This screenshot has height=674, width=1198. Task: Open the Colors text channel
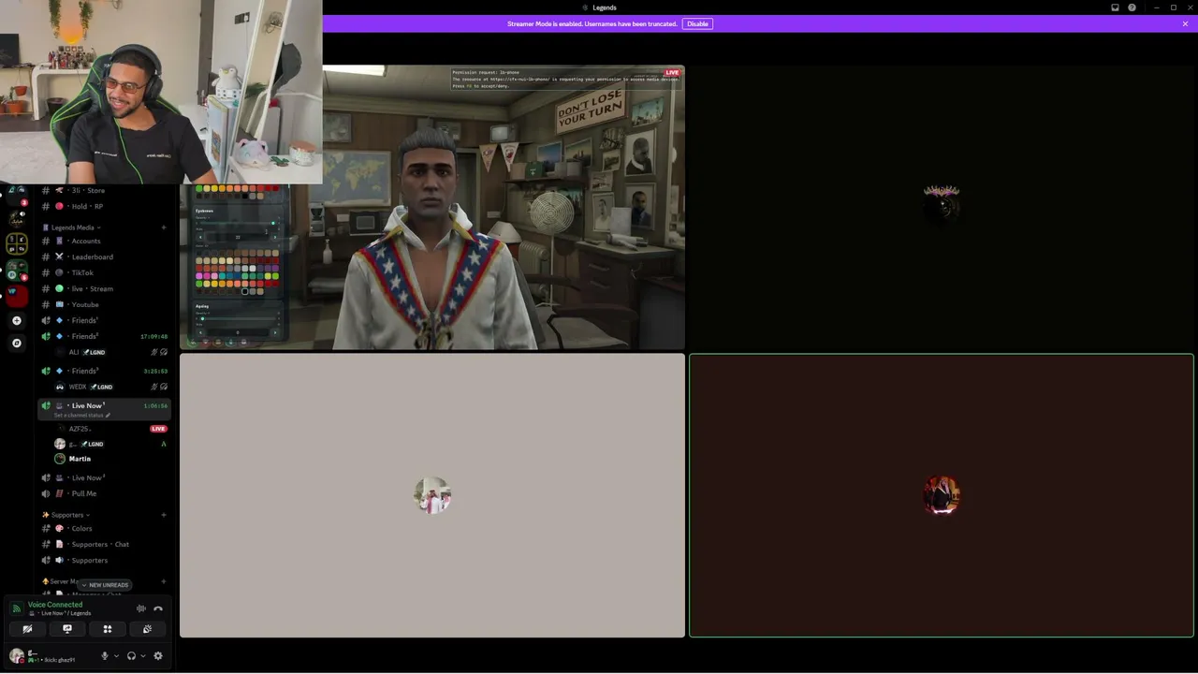click(x=103, y=528)
